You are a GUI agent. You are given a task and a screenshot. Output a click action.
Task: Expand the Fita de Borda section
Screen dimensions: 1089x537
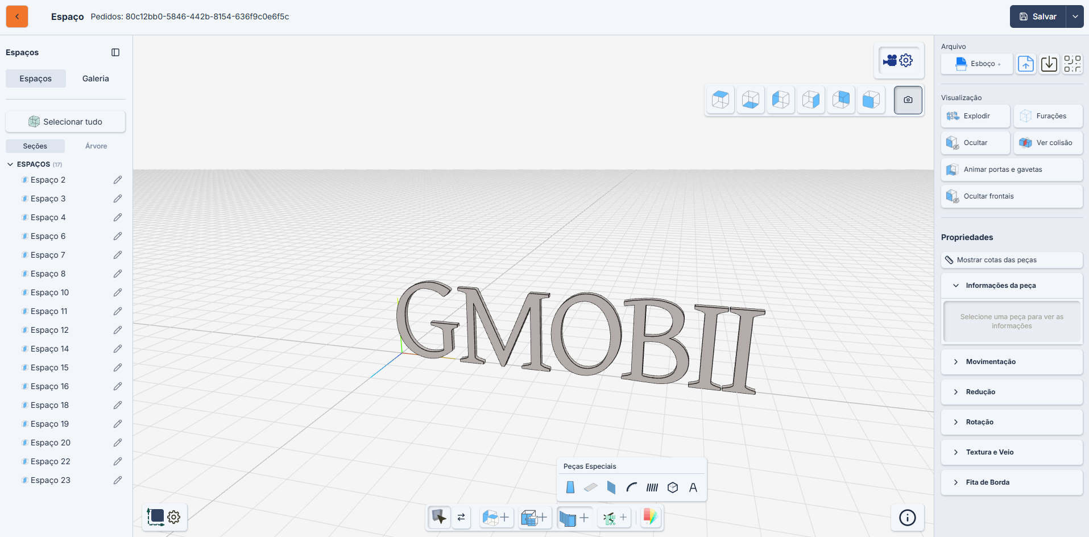(1012, 482)
